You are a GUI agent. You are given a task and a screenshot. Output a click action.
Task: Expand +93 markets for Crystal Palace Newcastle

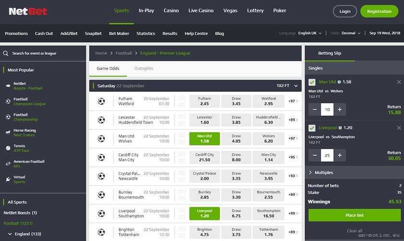coord(293,176)
